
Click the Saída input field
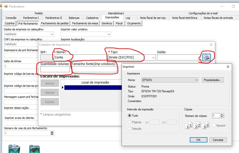tap(179, 57)
